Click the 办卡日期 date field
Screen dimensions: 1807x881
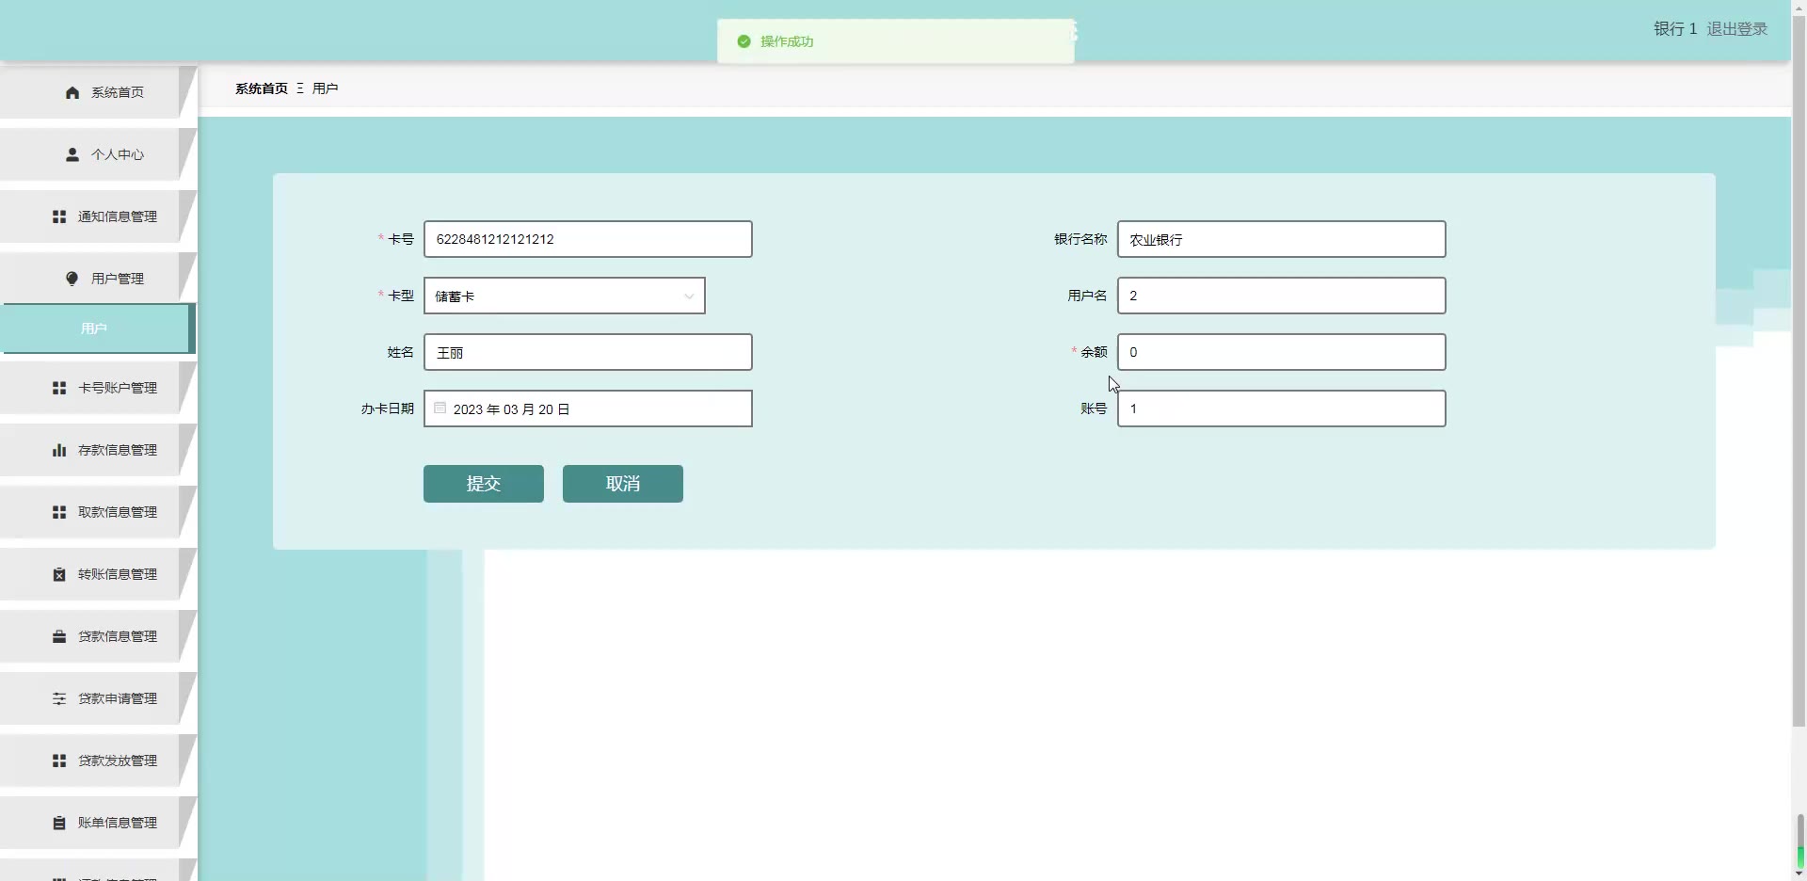(x=588, y=408)
